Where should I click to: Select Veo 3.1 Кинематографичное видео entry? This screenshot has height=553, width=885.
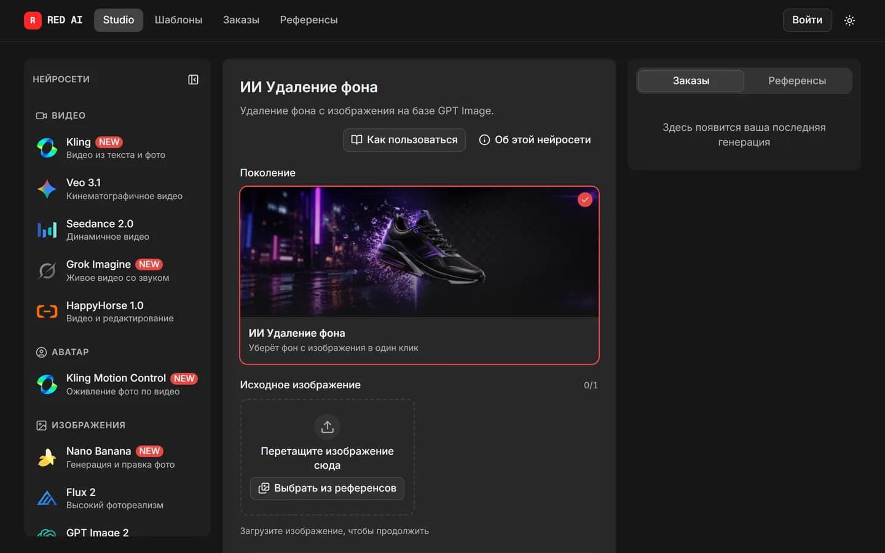[x=117, y=189]
